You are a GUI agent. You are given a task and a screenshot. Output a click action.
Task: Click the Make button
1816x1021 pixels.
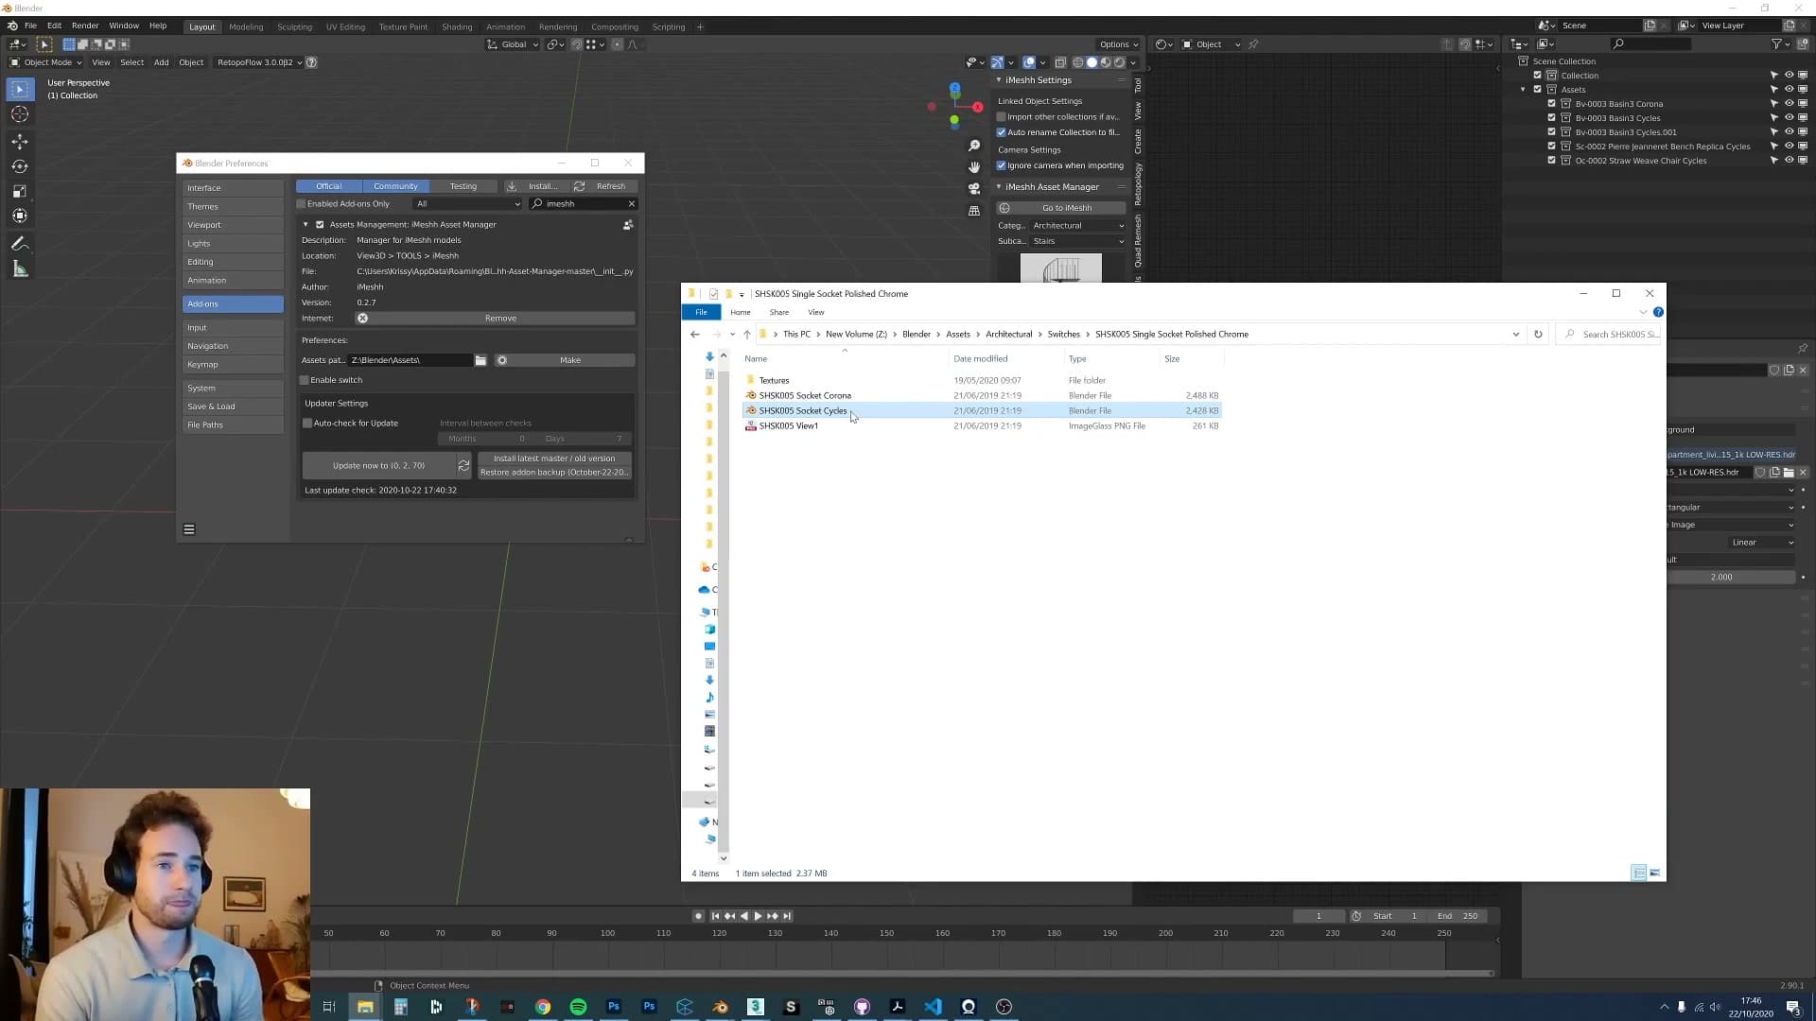565,360
